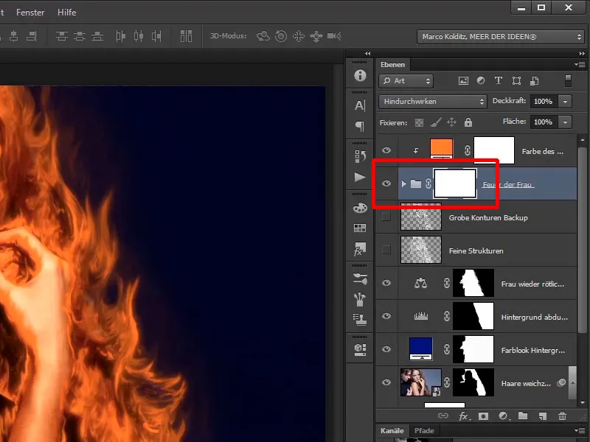Filter layers by type layers icon
The width and height of the screenshot is (590, 442).
pos(499,80)
